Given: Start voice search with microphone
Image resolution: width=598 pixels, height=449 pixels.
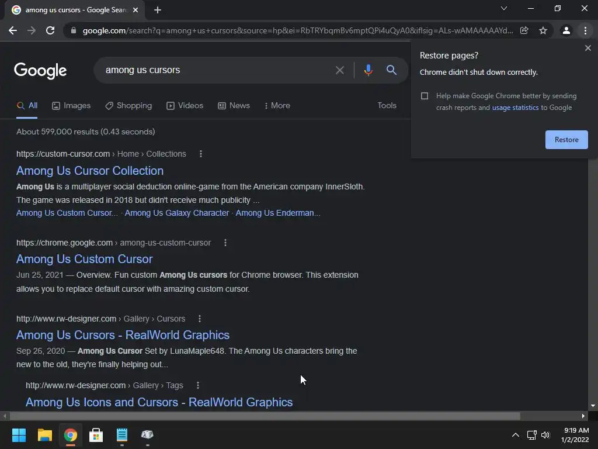Looking at the screenshot, I should [x=368, y=70].
